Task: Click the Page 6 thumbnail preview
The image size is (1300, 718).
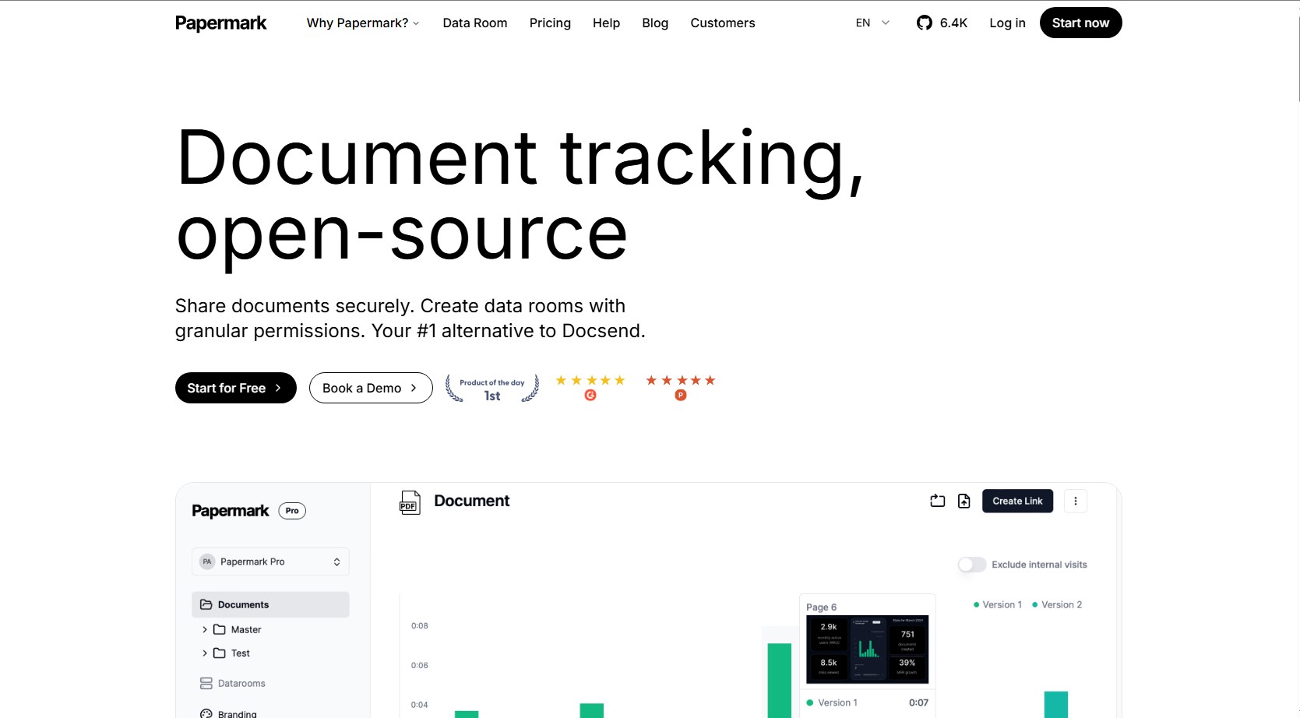Action: [x=867, y=649]
